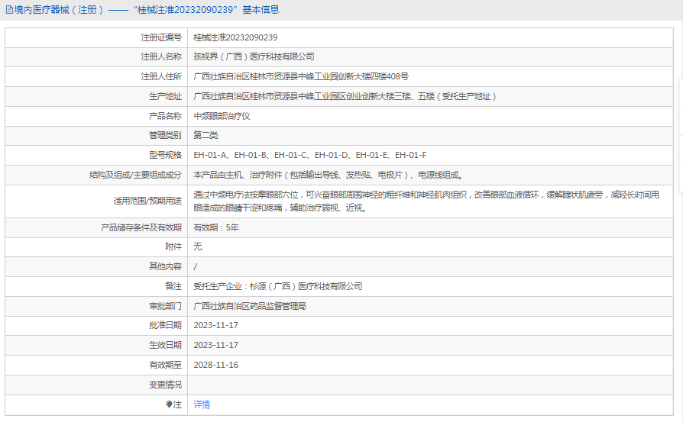Click the 管理类别 label cell
The height and width of the screenshot is (422, 683).
(96, 135)
